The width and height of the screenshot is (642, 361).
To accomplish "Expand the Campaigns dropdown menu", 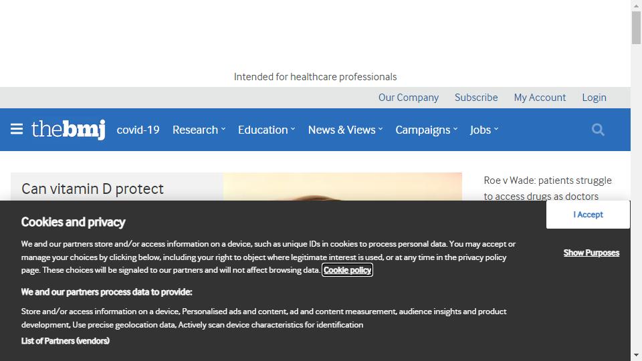I will (x=426, y=130).
